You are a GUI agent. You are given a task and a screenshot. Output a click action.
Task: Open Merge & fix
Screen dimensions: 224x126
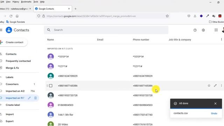(12, 68)
